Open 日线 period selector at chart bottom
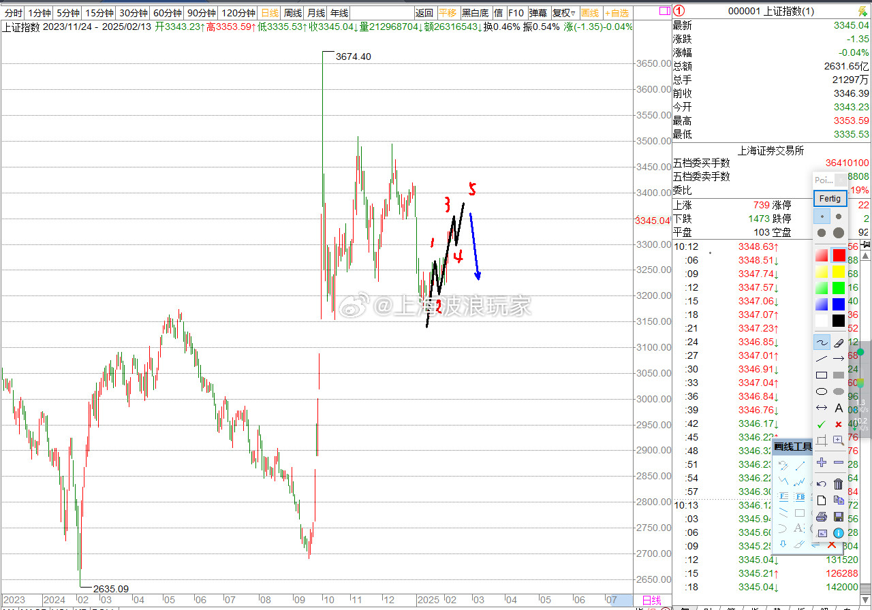This screenshot has width=872, height=610. coord(652,600)
